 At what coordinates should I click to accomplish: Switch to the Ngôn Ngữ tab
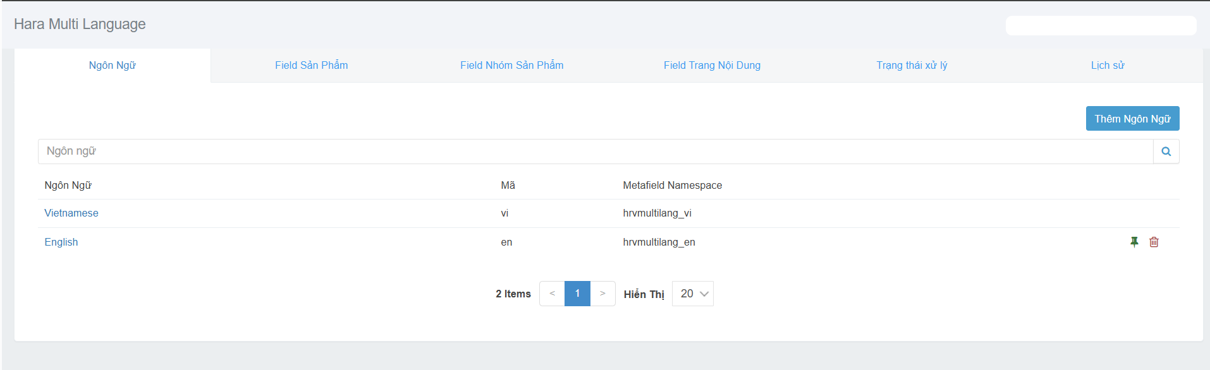(x=113, y=66)
